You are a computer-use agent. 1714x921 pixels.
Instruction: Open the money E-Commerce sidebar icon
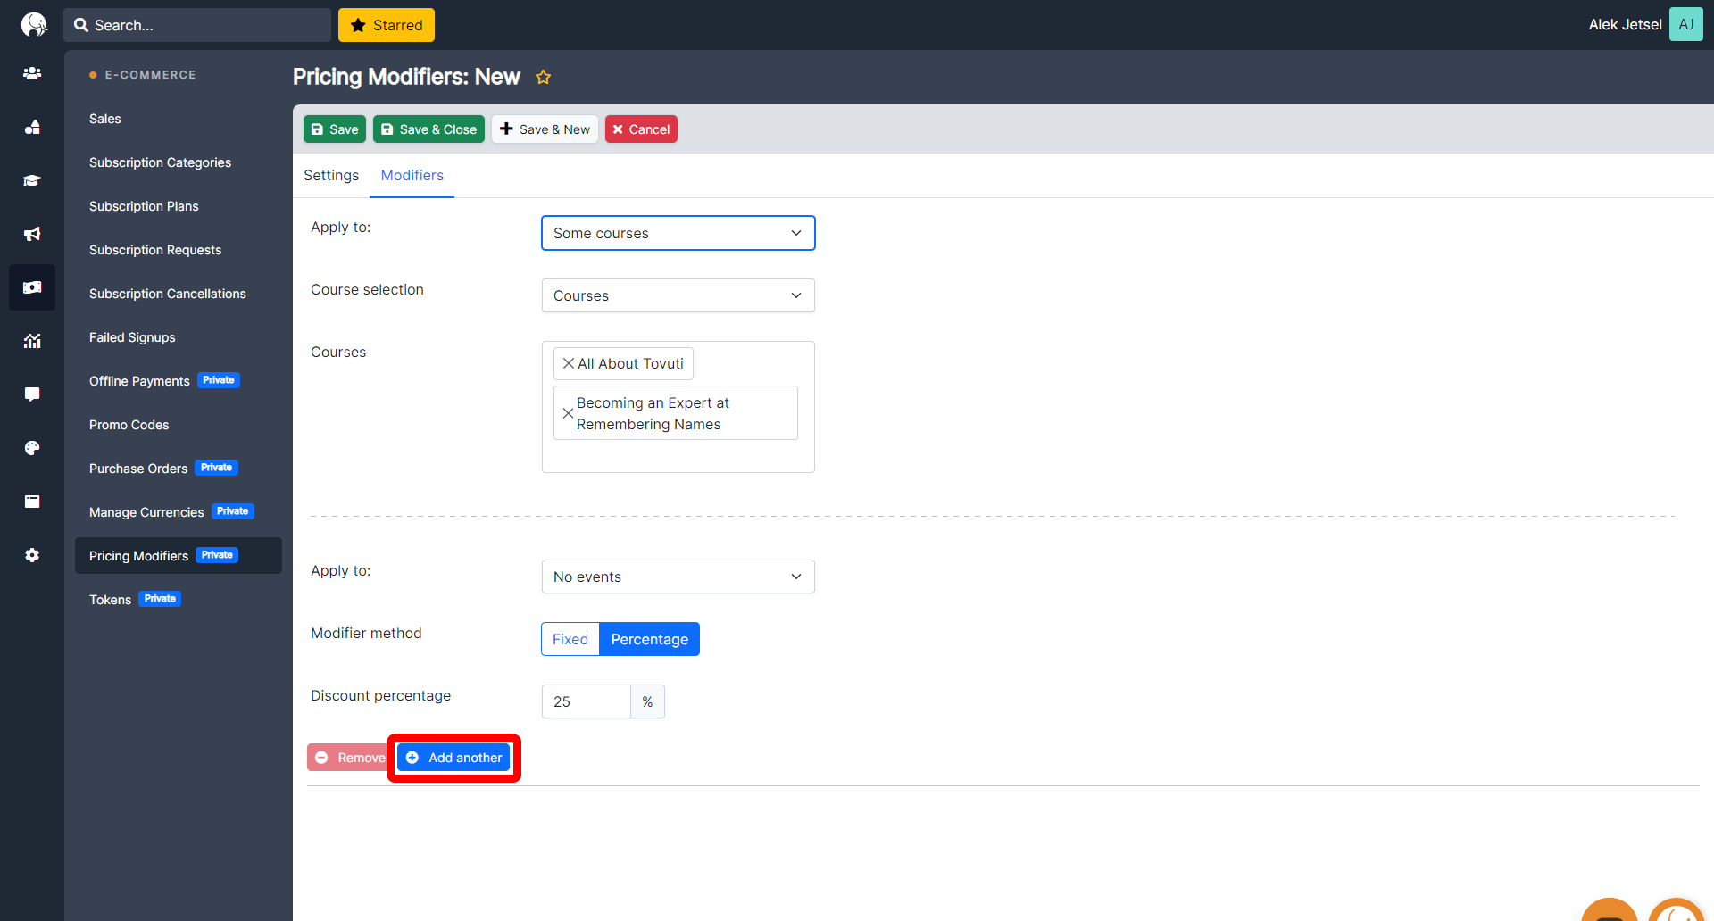point(32,287)
